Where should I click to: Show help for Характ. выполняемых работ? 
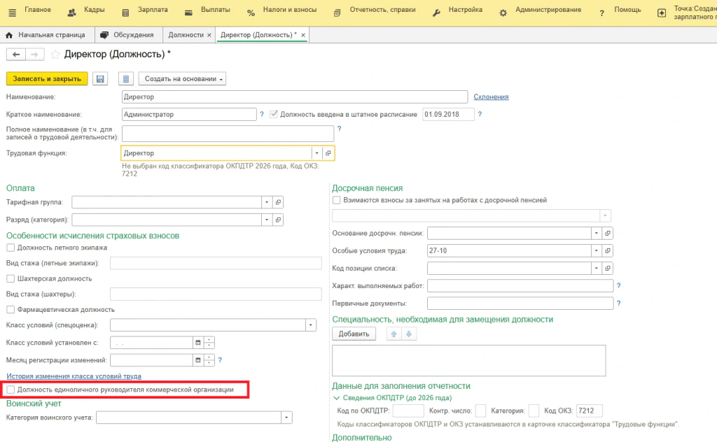[x=619, y=285]
